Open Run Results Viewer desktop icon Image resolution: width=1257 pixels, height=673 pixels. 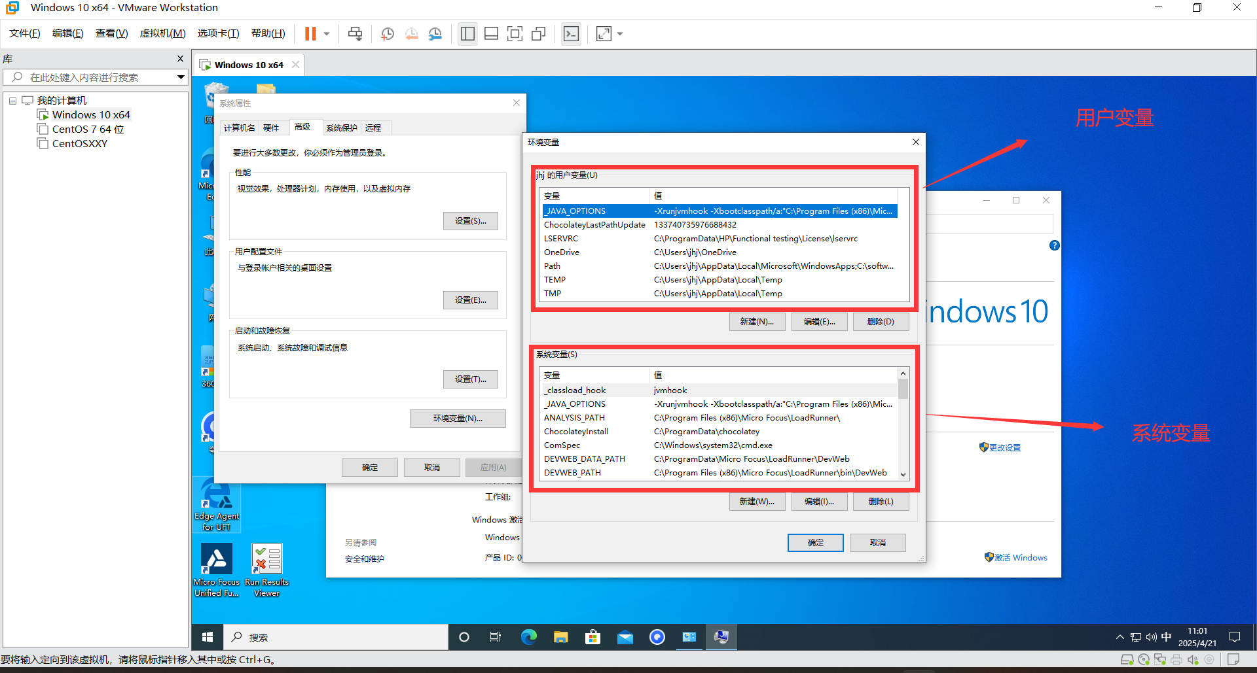point(266,570)
